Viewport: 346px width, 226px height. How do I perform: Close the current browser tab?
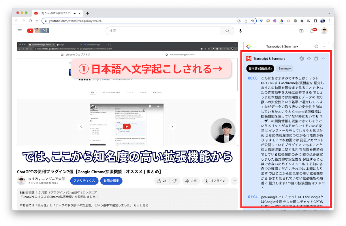(80, 13)
